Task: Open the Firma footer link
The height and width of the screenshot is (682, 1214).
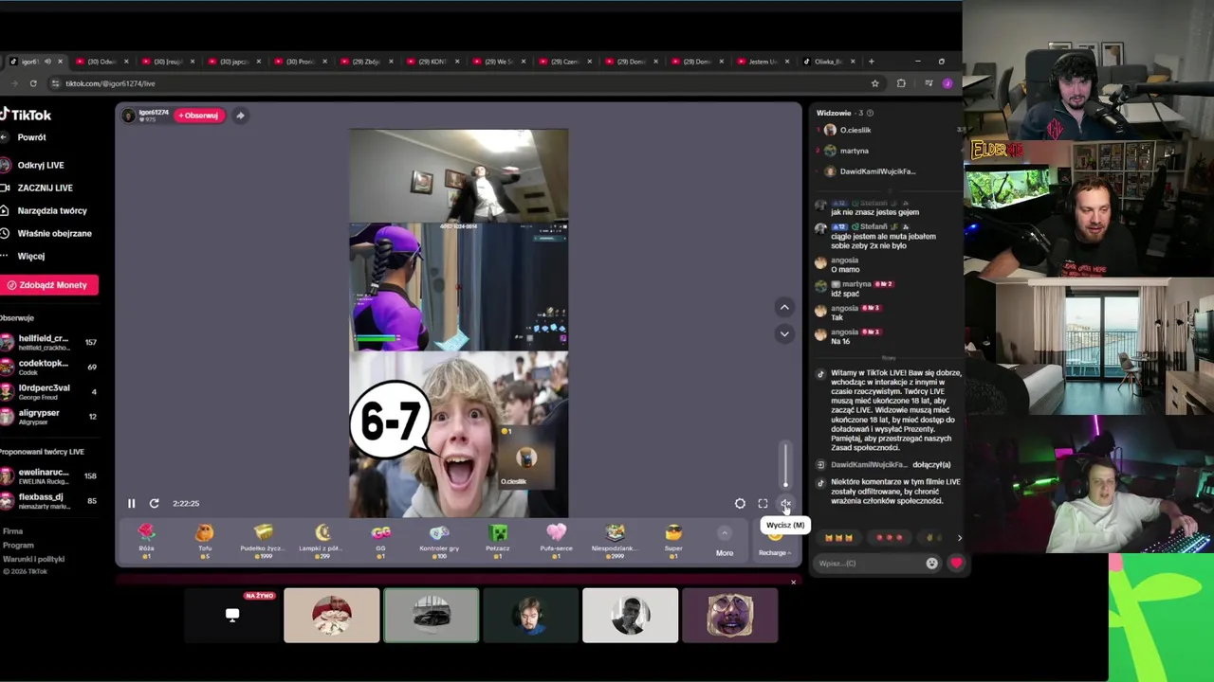Action: 12,531
